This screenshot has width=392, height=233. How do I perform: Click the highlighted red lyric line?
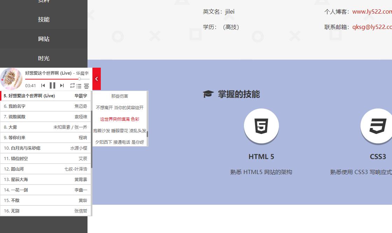pos(120,119)
